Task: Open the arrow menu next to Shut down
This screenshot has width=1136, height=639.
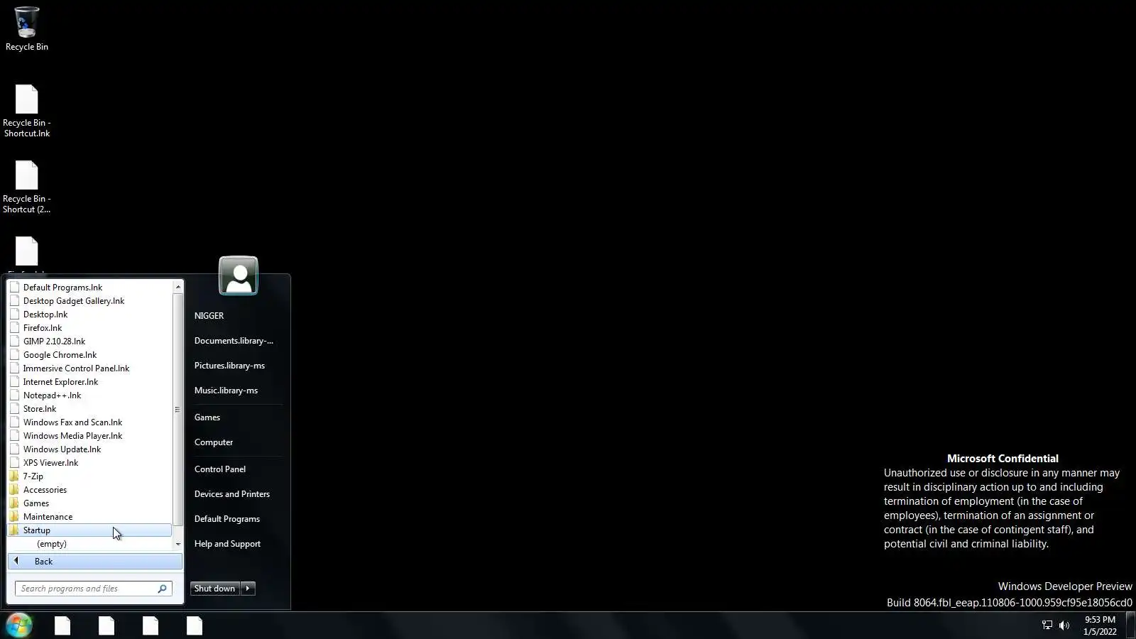Action: point(248,589)
